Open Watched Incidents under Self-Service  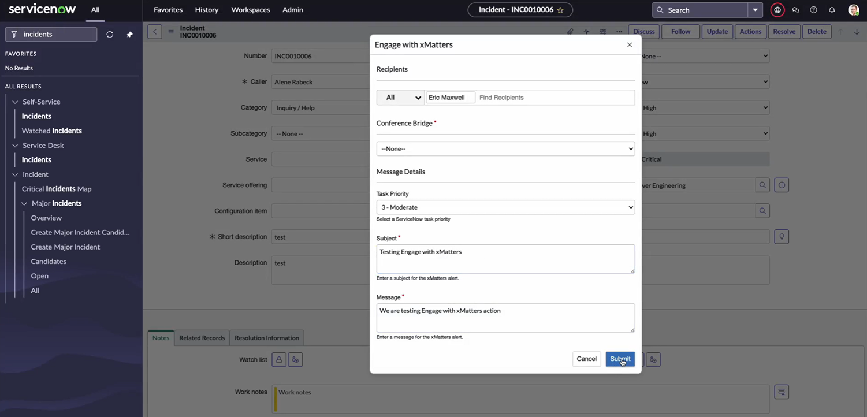52,131
